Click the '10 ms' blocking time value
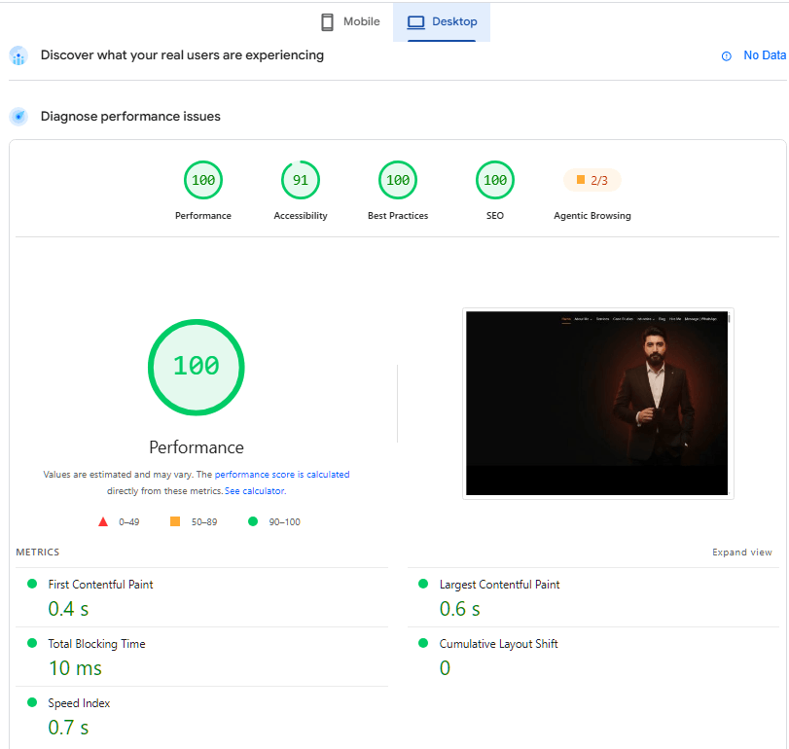789x749 pixels. [75, 668]
